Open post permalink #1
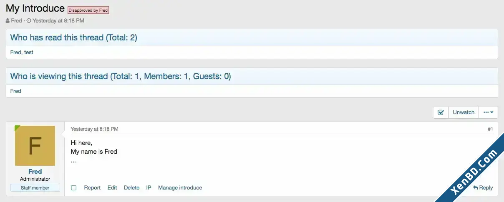Viewport: 504px width, 202px height. pos(490,129)
